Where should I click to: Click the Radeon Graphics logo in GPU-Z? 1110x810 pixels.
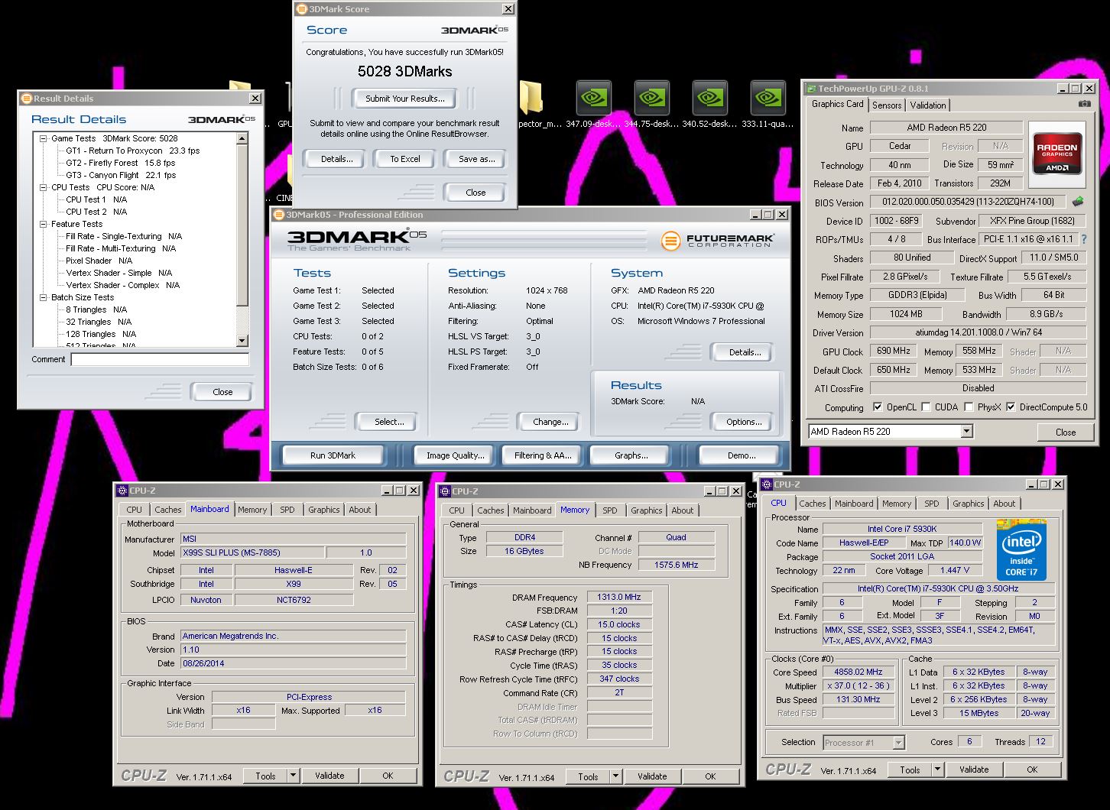(1056, 154)
